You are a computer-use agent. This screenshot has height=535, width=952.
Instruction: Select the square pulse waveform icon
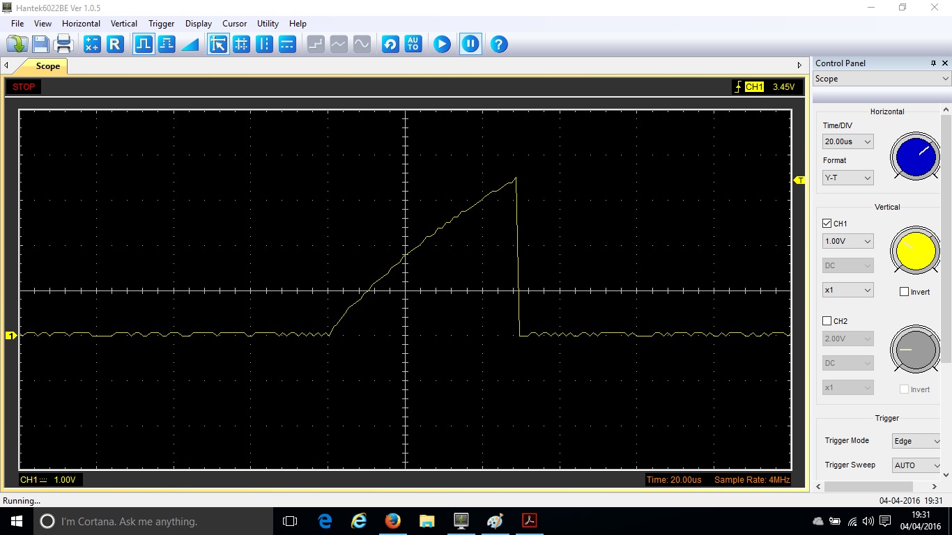coord(144,45)
